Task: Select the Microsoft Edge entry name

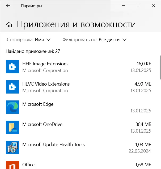Action: pos(38,104)
